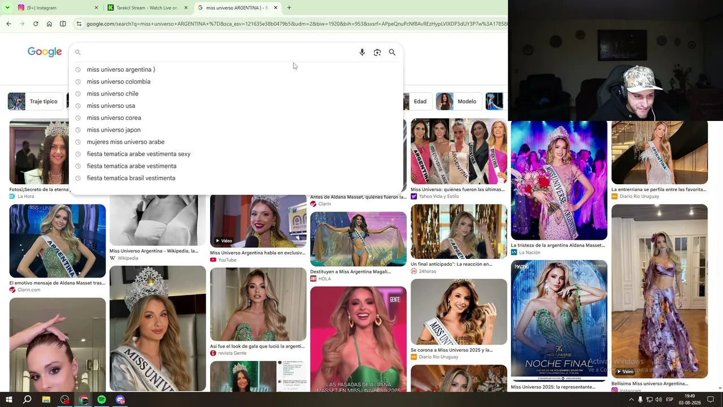
Task: Go to the Google logo homepage
Action: 45,52
